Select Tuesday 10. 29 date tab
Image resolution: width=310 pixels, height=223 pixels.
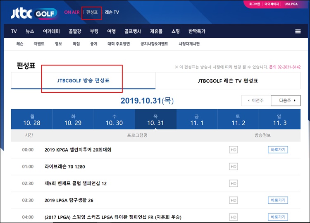[73, 119]
